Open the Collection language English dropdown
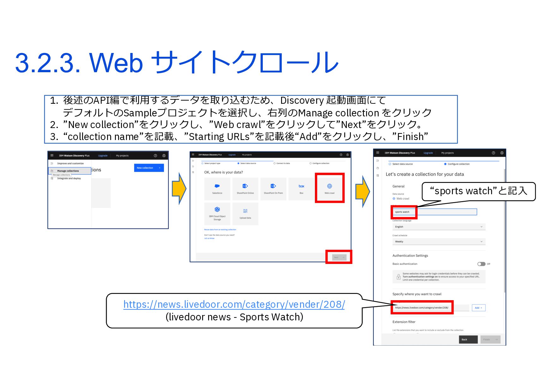 tap(439, 227)
